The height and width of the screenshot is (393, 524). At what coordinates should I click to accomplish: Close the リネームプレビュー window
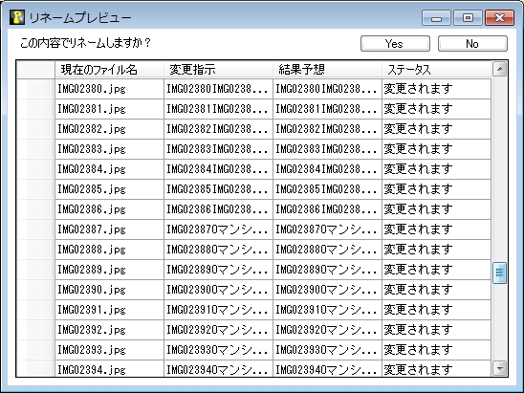(499, 18)
